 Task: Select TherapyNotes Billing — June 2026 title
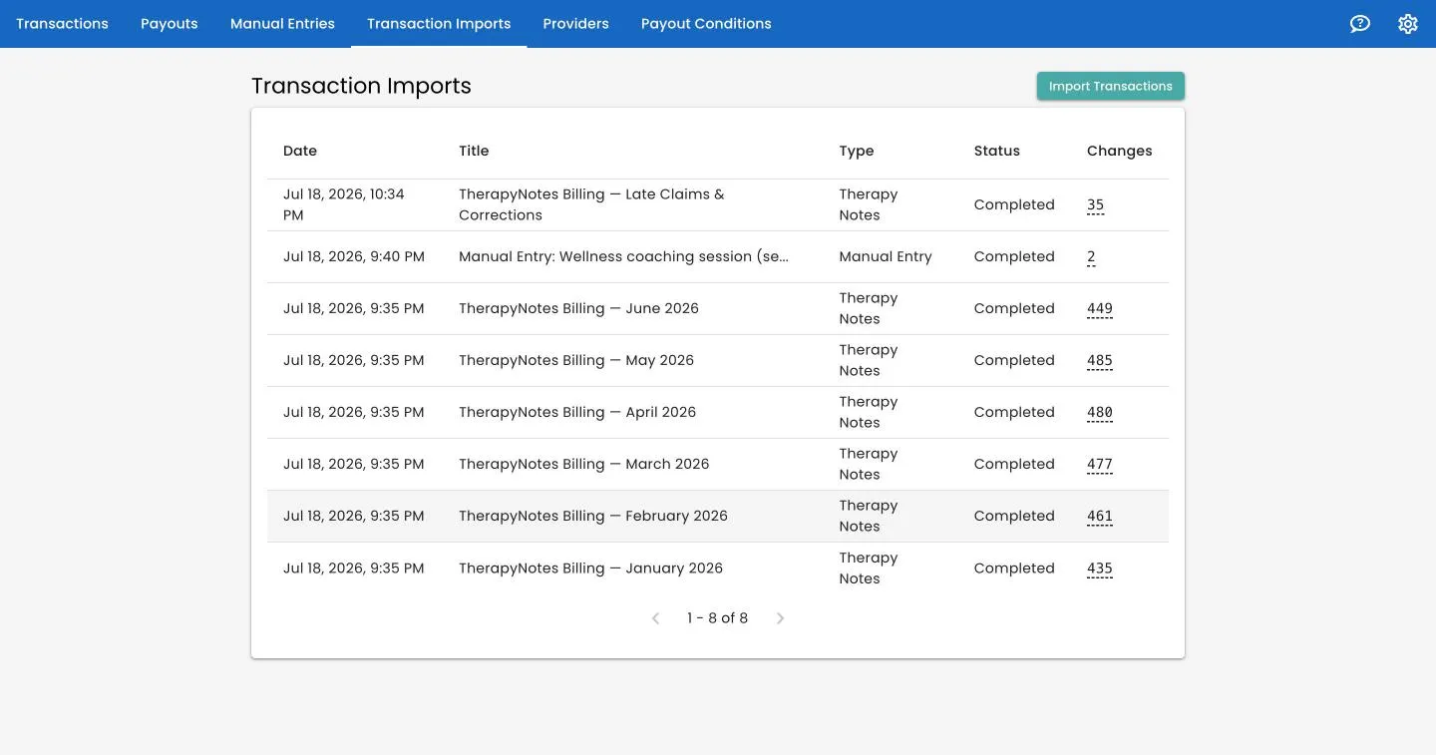point(578,308)
